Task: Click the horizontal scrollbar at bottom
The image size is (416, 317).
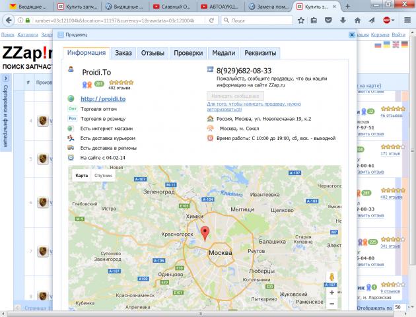Action: 201,314
